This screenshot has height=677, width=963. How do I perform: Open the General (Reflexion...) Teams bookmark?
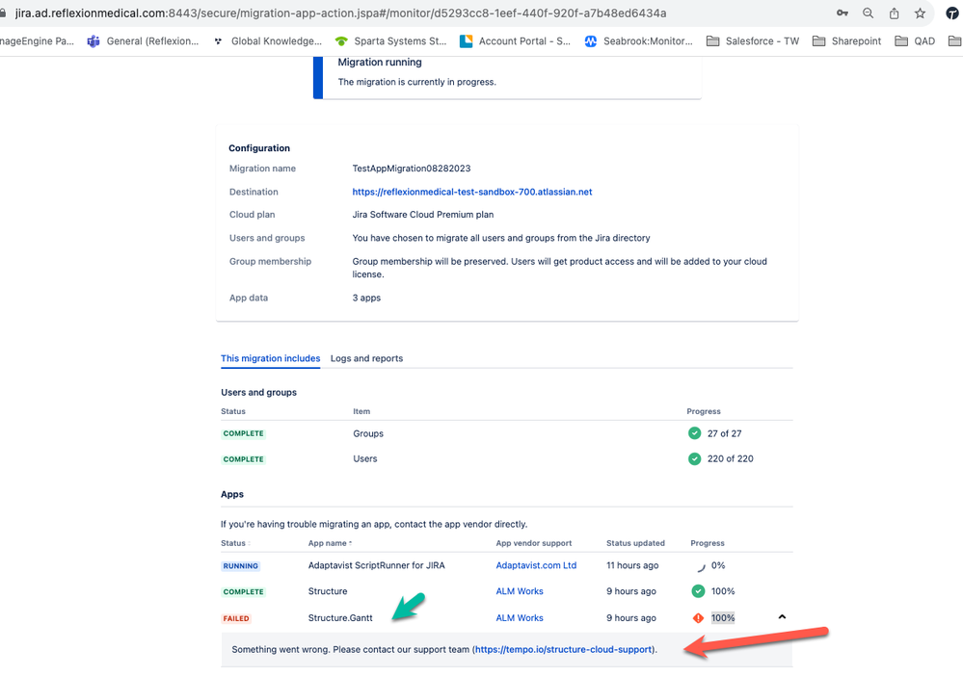143,41
